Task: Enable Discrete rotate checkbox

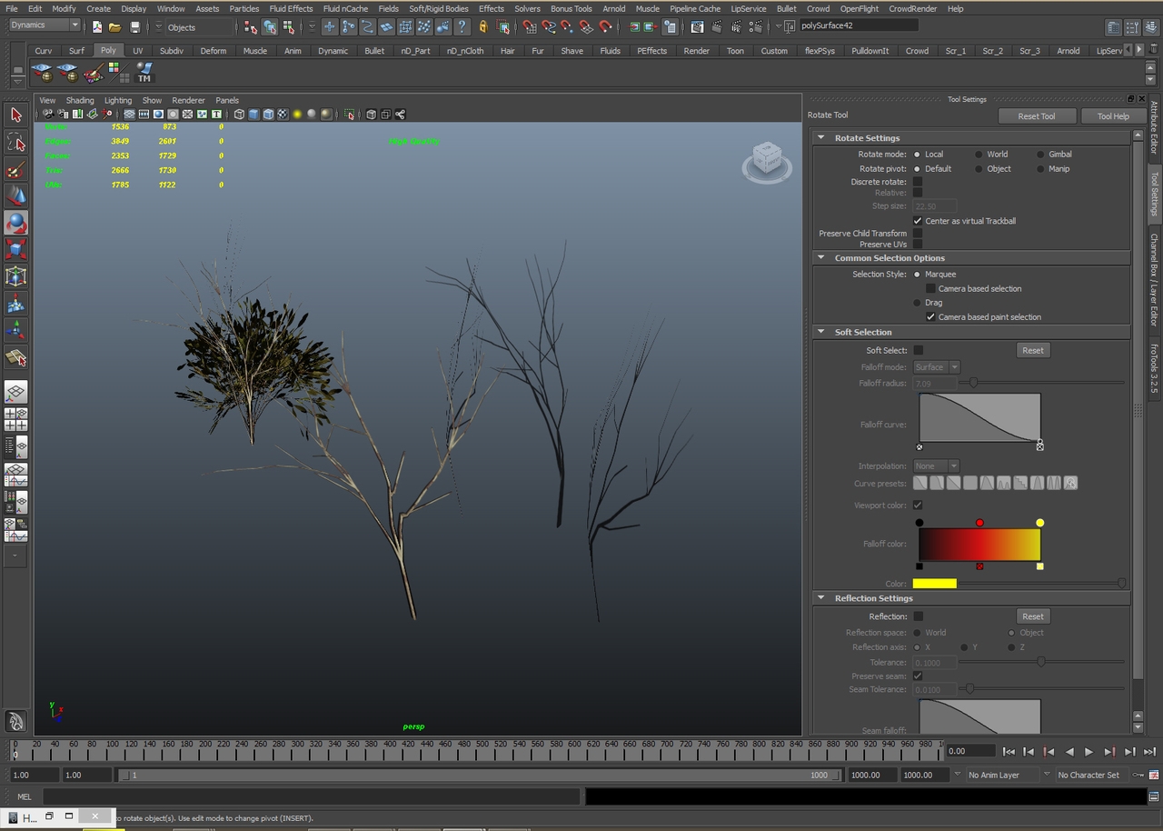Action: 918,182
